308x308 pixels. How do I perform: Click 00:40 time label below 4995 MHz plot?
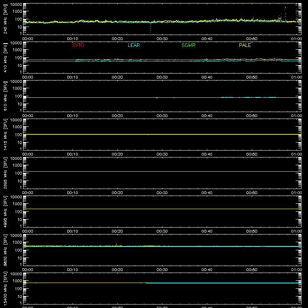207,231
